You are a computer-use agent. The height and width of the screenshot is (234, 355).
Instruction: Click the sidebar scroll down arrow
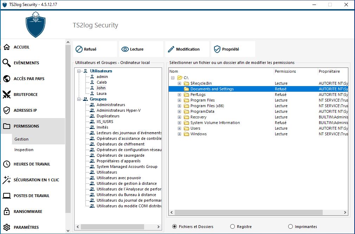pyautogui.click(x=68, y=231)
